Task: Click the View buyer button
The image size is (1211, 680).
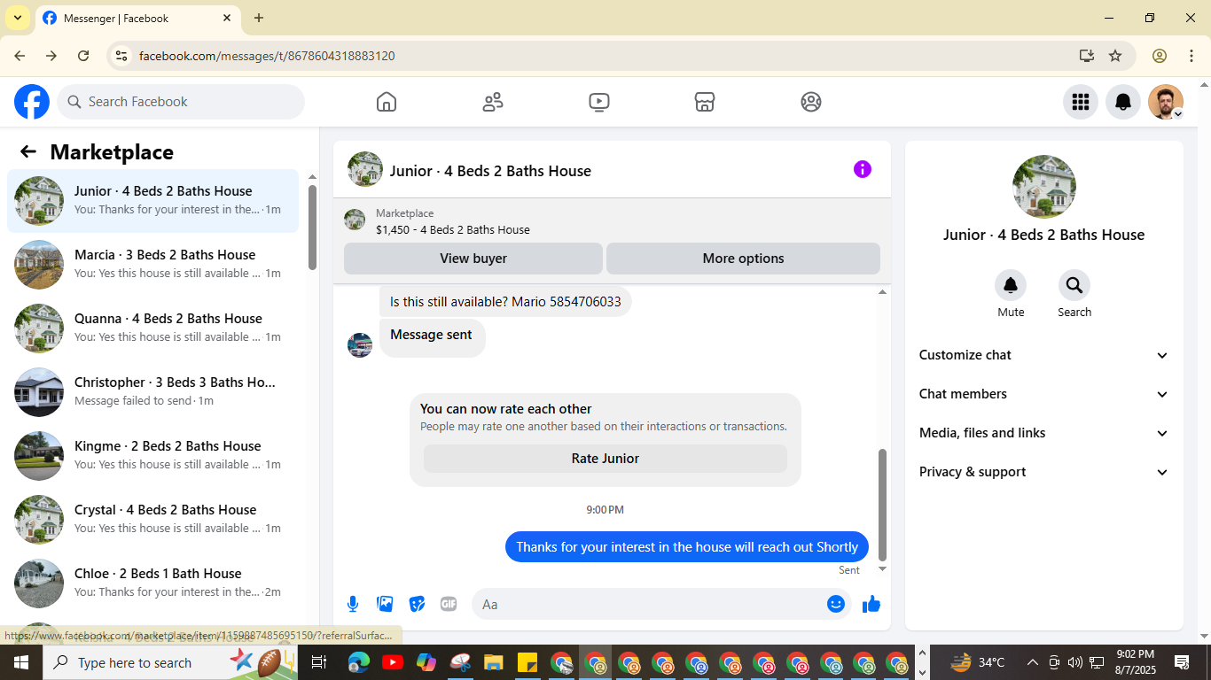Action: click(473, 259)
